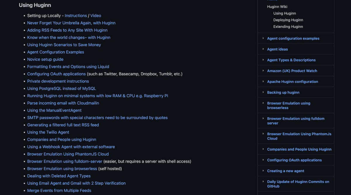This screenshot has width=351, height=195.
Task: Open Running Huginn on minimal systems link
Action: (98, 96)
